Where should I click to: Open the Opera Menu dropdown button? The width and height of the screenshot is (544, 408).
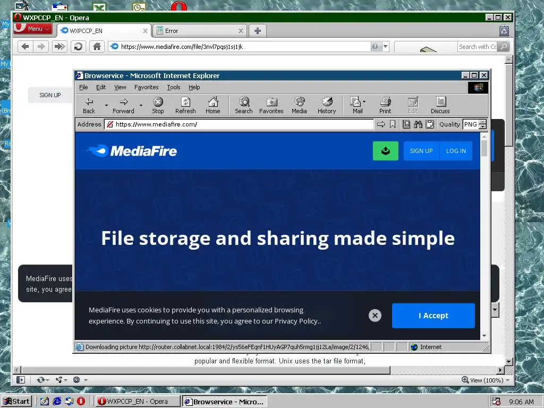point(33,29)
